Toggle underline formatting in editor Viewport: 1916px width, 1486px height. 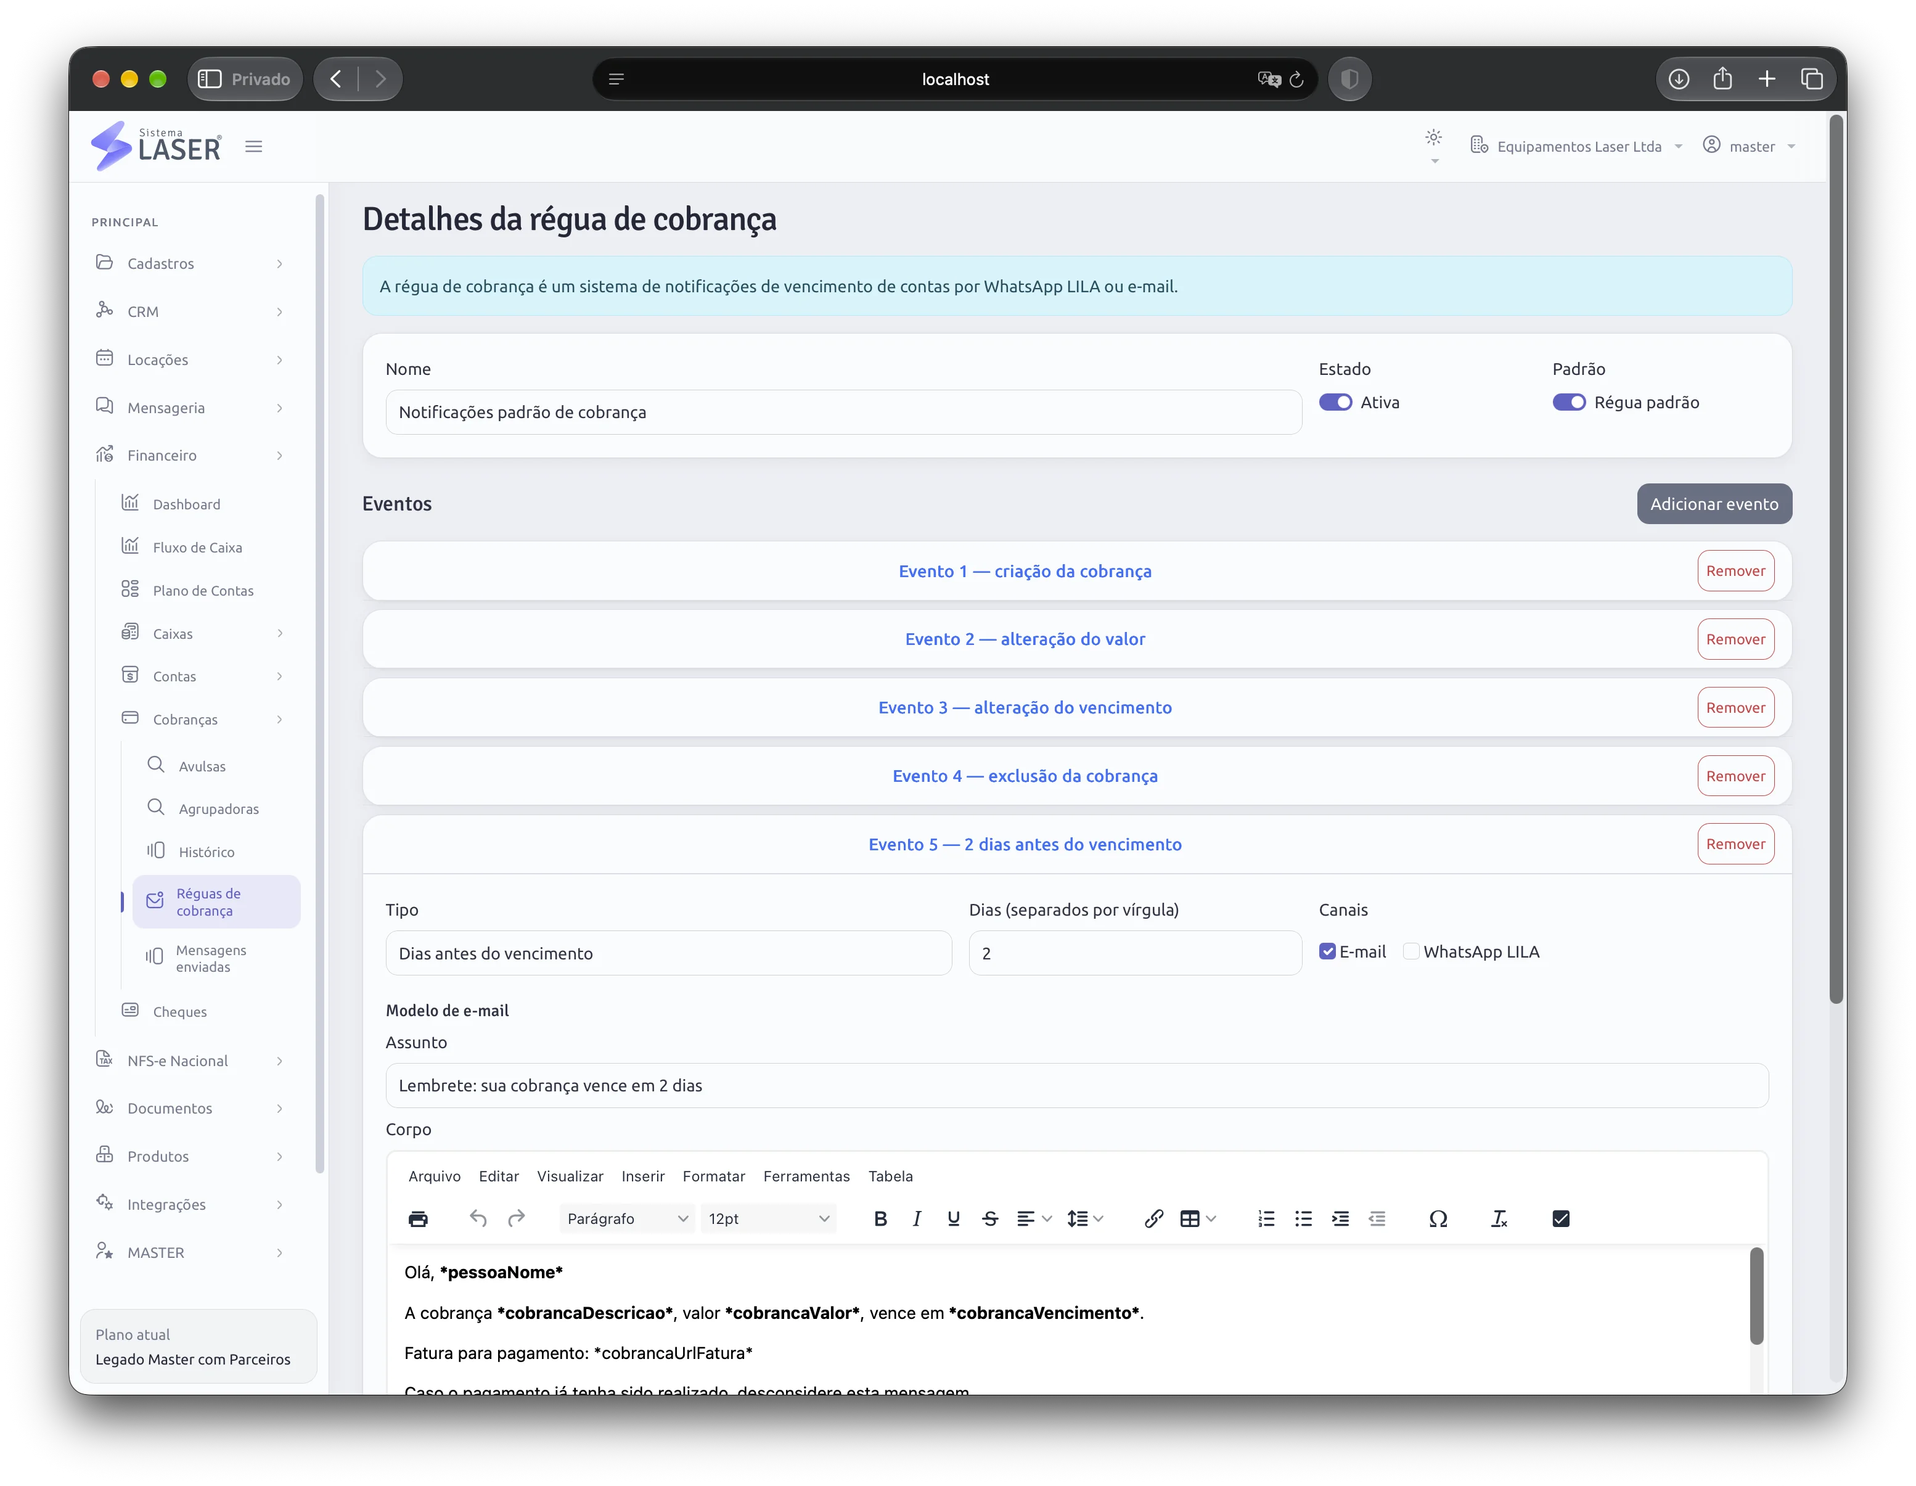(x=954, y=1218)
